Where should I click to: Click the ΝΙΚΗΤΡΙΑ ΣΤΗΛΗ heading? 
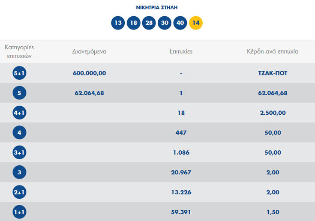click(156, 8)
